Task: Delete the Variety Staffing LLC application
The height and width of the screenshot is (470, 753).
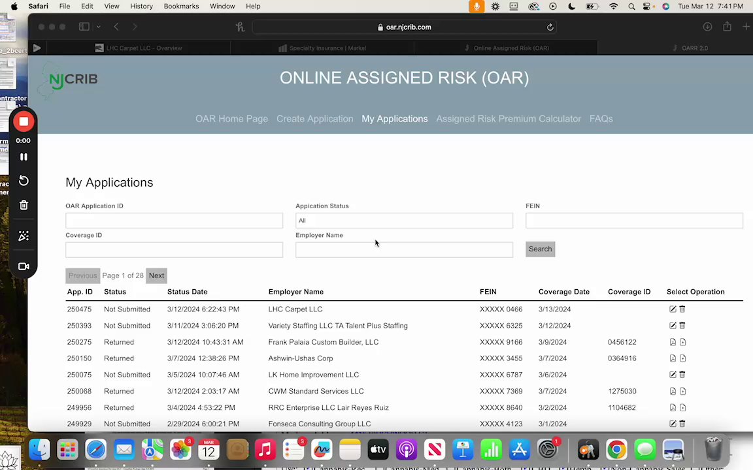Action: pyautogui.click(x=682, y=326)
